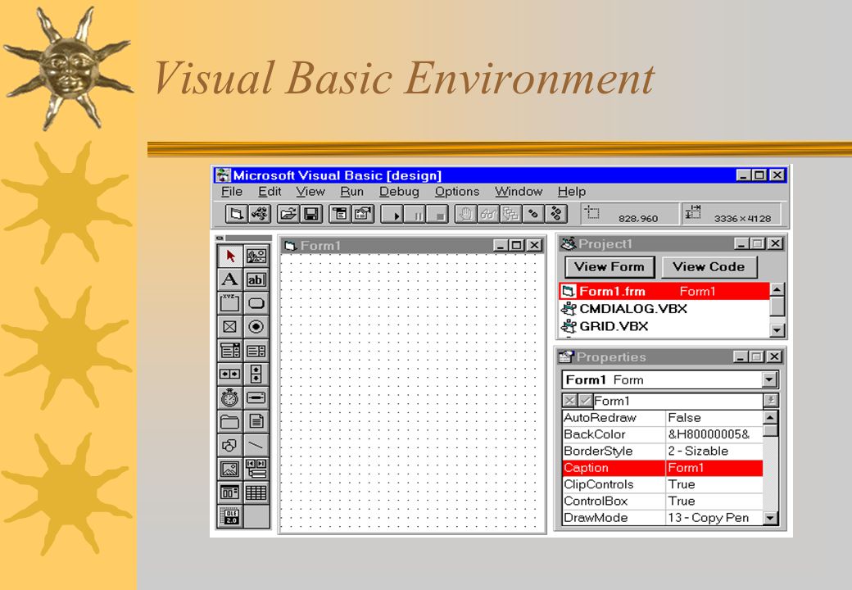Select the CheckBox tool in toolbox

click(x=230, y=326)
